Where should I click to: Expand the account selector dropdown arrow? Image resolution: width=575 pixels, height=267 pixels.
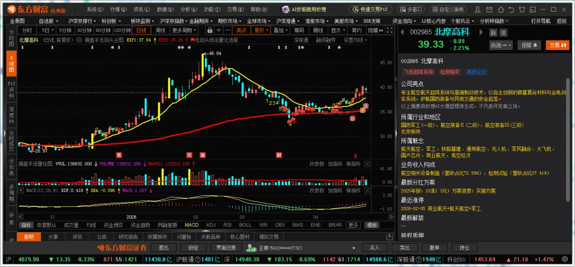pyautogui.click(x=354, y=248)
